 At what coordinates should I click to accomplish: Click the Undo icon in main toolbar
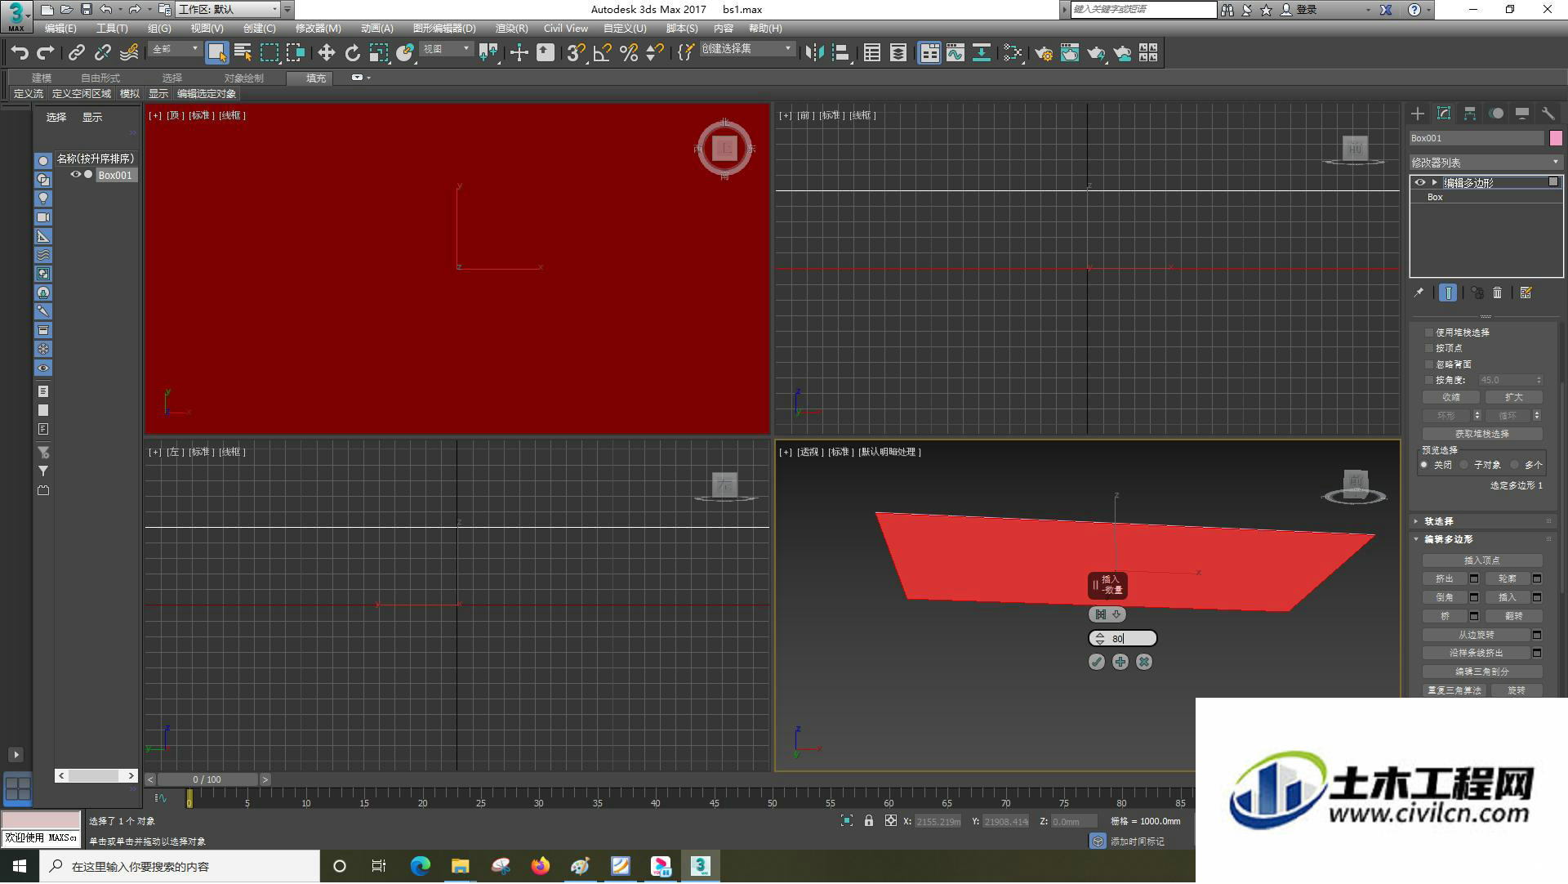click(20, 53)
